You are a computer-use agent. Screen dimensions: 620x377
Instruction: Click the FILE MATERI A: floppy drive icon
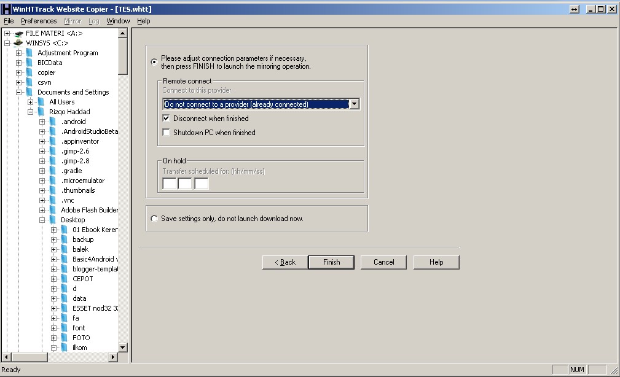click(x=18, y=33)
